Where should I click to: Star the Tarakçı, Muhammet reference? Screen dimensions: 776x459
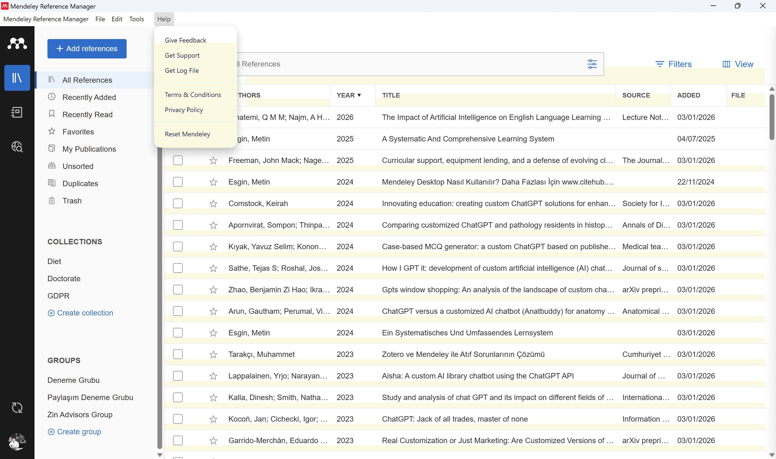(x=213, y=354)
